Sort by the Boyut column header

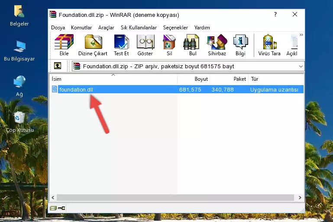click(x=194, y=79)
